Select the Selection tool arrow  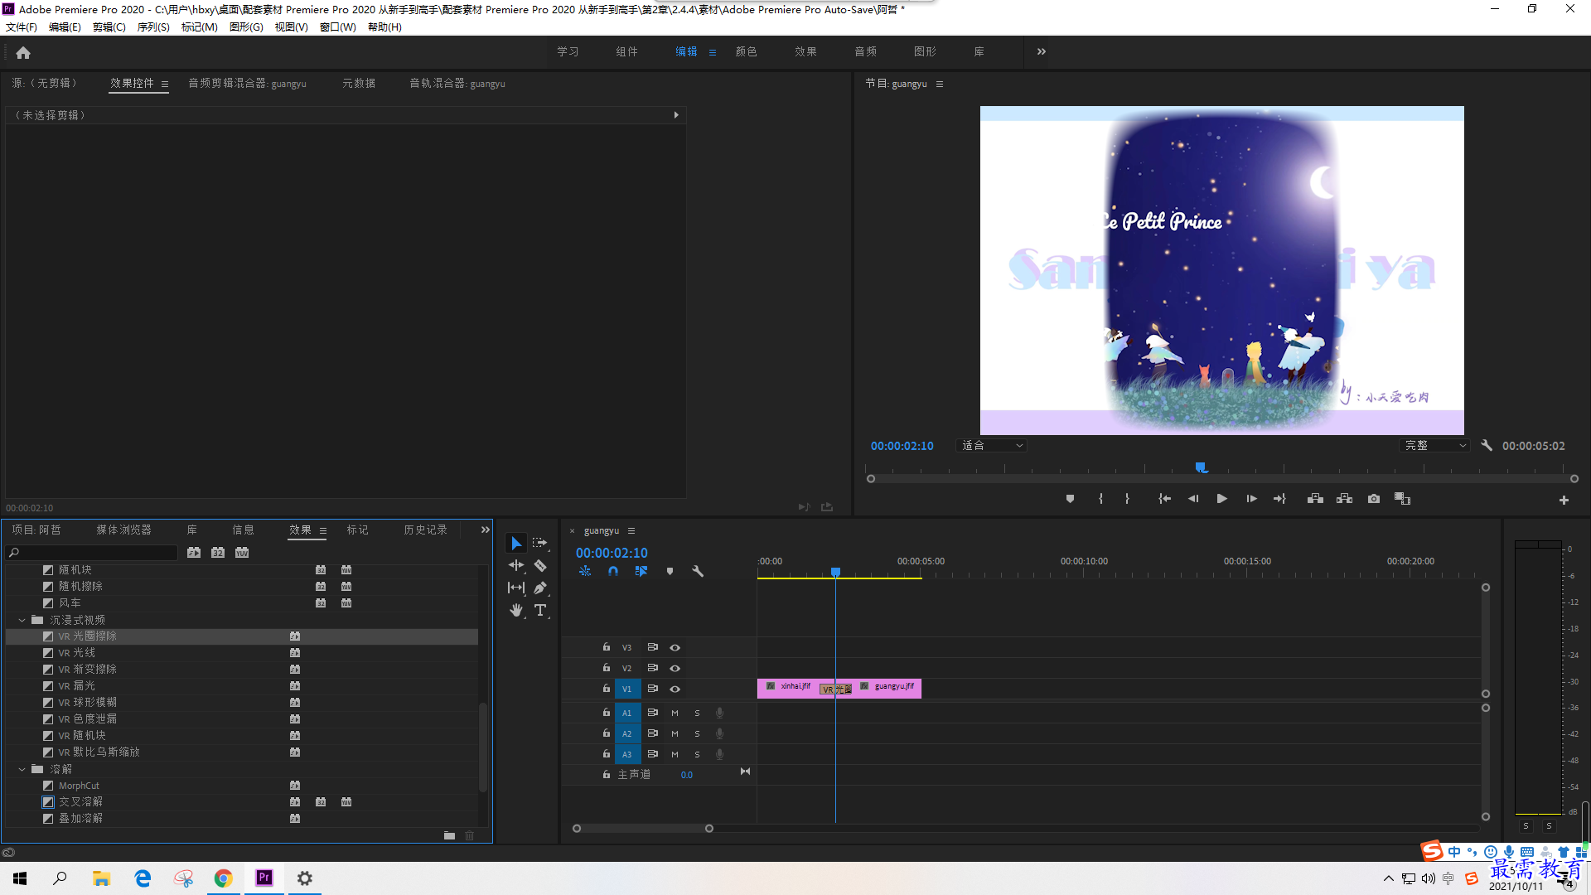pyautogui.click(x=516, y=543)
